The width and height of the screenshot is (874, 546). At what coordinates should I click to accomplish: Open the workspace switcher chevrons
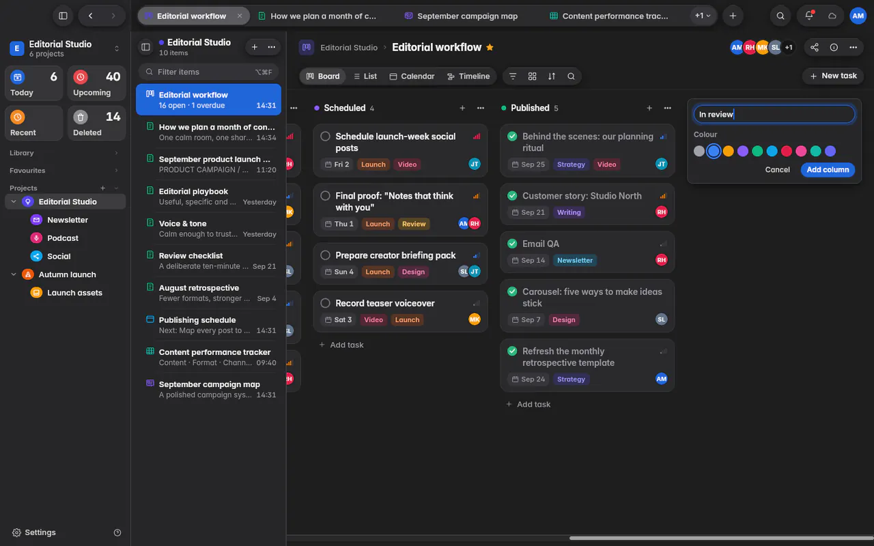tap(117, 48)
